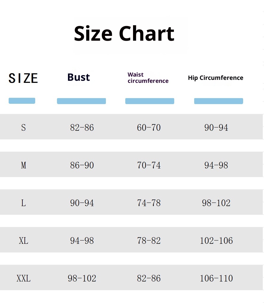Click the Size Chart title

point(124,34)
